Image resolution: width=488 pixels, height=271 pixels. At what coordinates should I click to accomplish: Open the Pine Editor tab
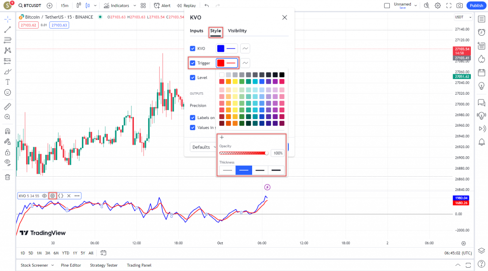71,265
